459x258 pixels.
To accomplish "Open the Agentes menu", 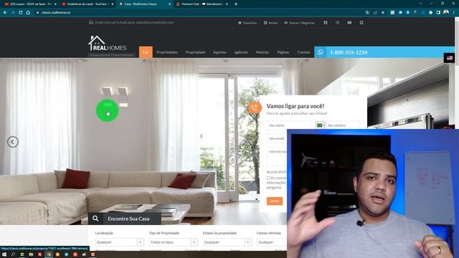I will click(x=219, y=52).
